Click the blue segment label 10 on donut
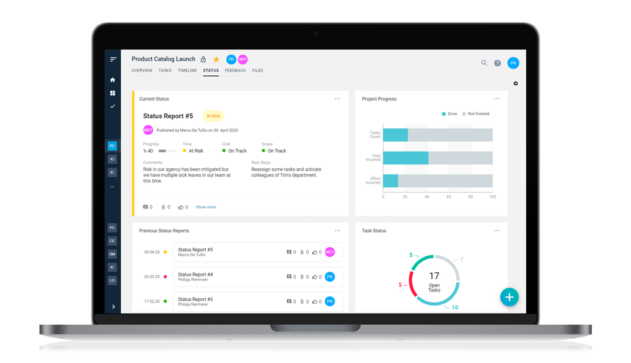The height and width of the screenshot is (363, 631). tap(455, 308)
